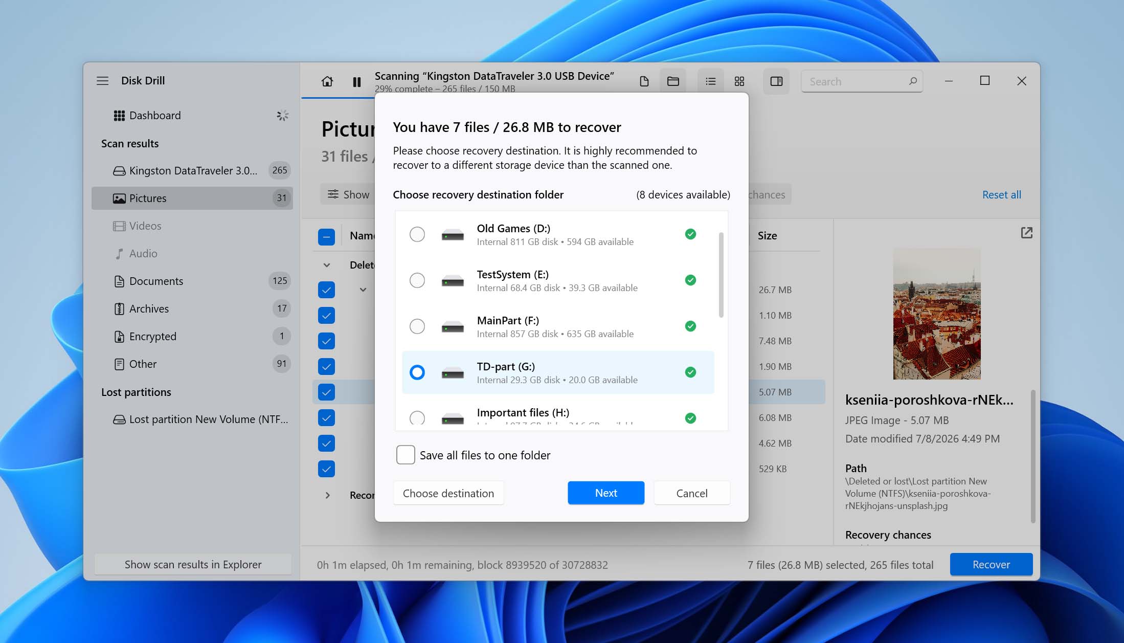Uncheck the 529 KB file checkbox
Viewport: 1124px width, 643px height.
[326, 469]
